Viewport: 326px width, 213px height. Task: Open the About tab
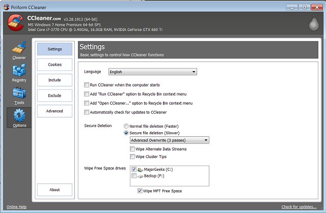[x=55, y=190]
